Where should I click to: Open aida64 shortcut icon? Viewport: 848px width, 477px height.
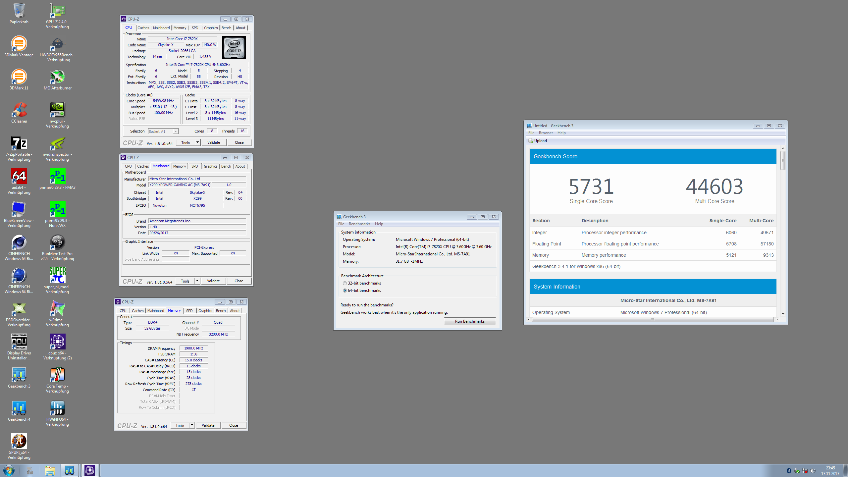pyautogui.click(x=19, y=181)
